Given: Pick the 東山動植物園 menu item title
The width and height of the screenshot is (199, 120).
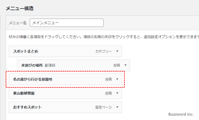Looking at the screenshot, I should pos(24,93).
